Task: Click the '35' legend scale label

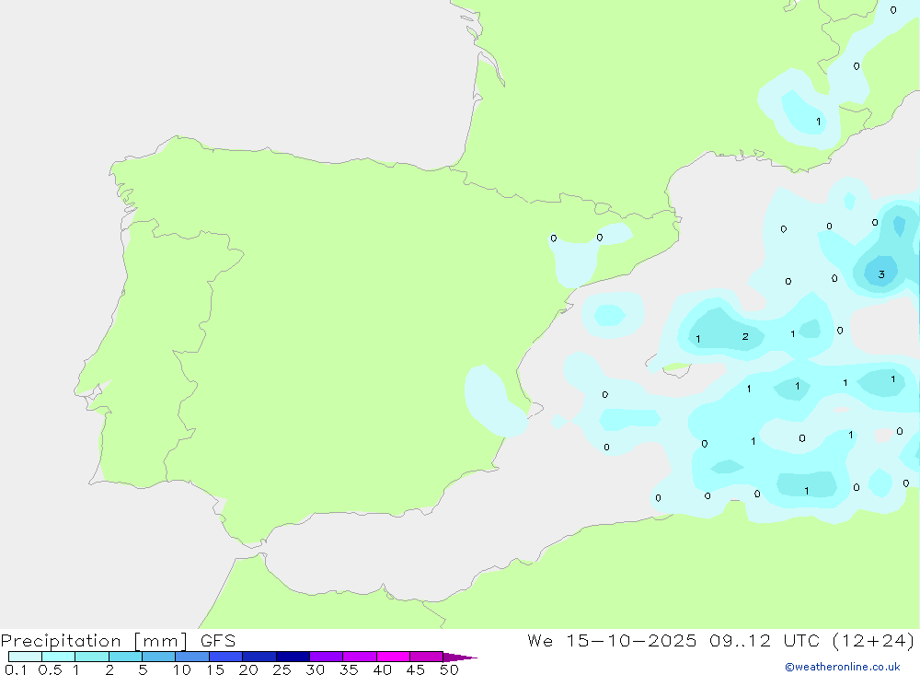Action: click(x=349, y=669)
